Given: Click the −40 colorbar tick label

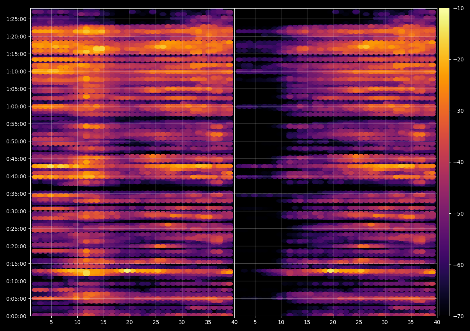Looking at the screenshot, I should click(x=458, y=162).
